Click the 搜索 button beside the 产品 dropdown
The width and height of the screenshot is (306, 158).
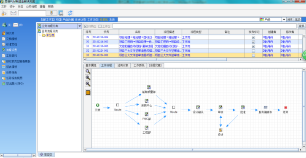pos(290,20)
